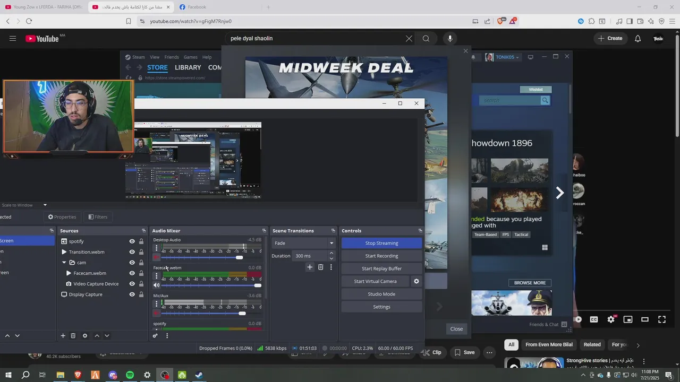The width and height of the screenshot is (680, 382).
Task: Toggle visibility of cam group
Action: point(132,263)
